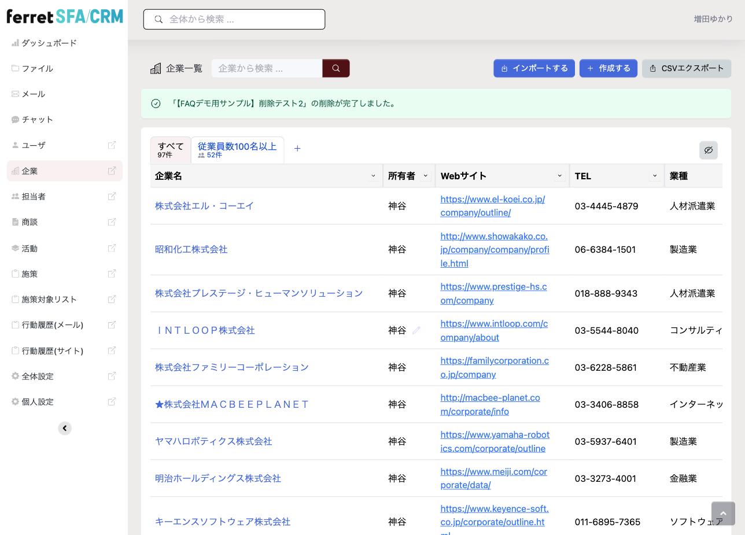Viewport: 745px width, 535px height.
Task: Focus the 全体から検索 global search field
Action: click(234, 19)
